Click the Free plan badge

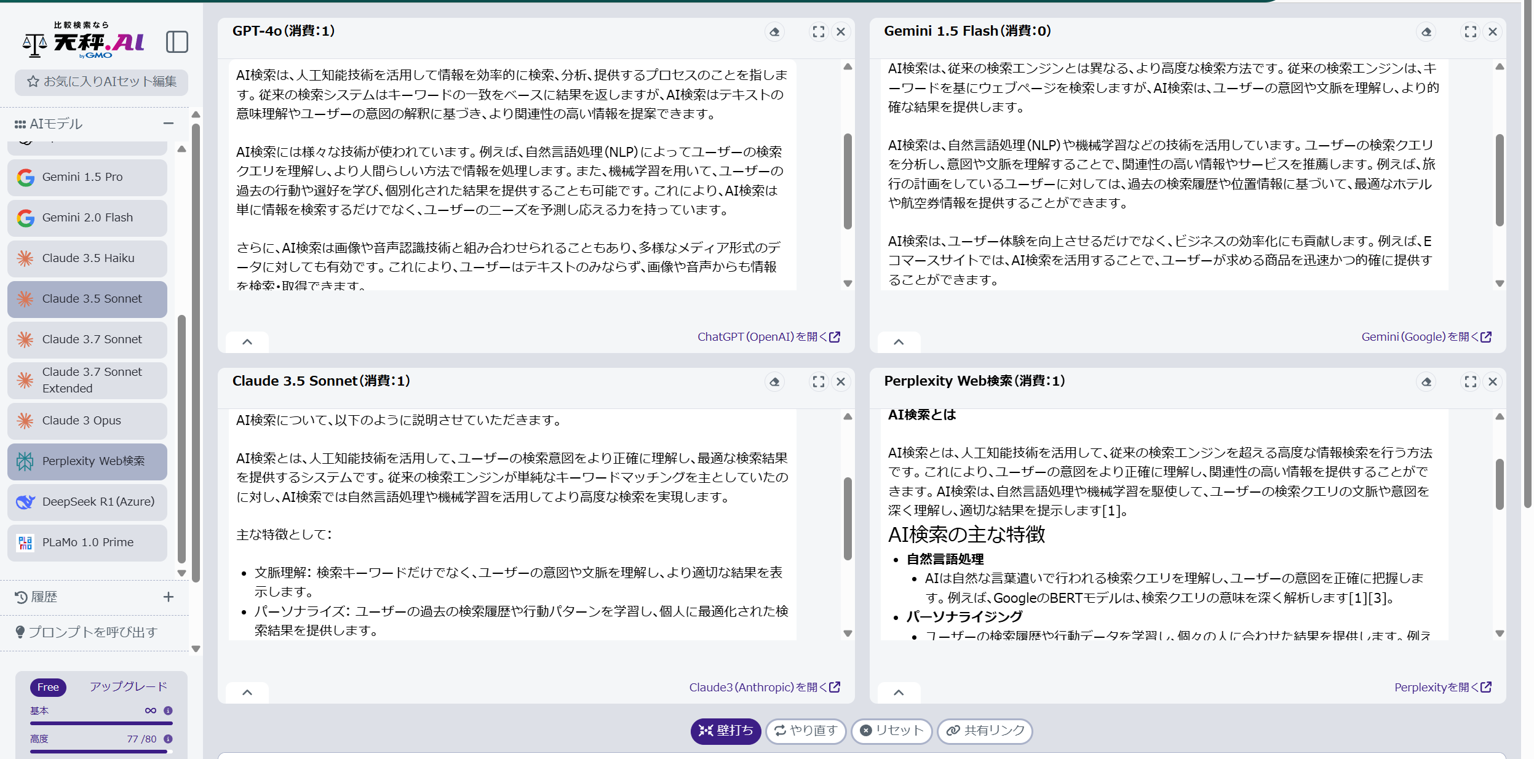(48, 687)
